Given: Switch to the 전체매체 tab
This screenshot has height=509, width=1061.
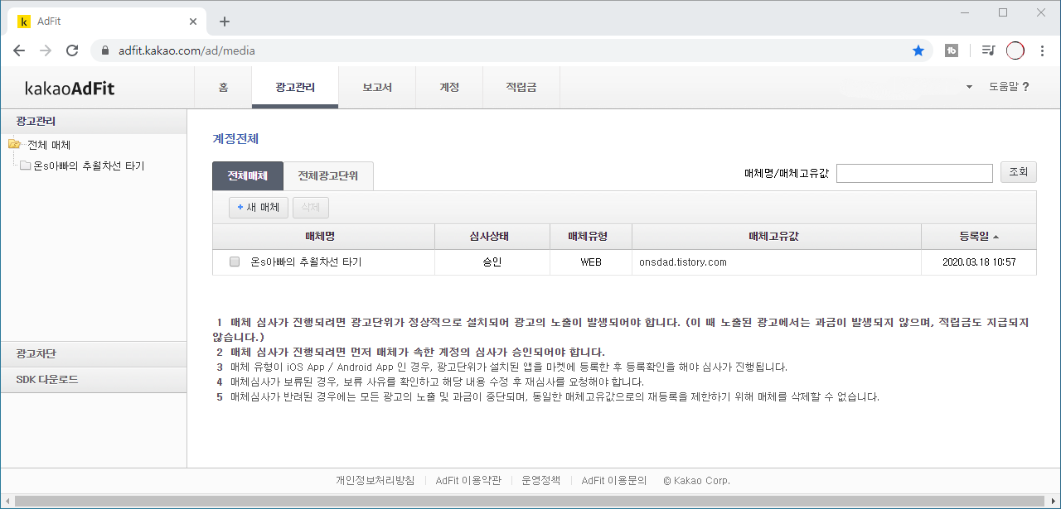Looking at the screenshot, I should click(x=248, y=175).
